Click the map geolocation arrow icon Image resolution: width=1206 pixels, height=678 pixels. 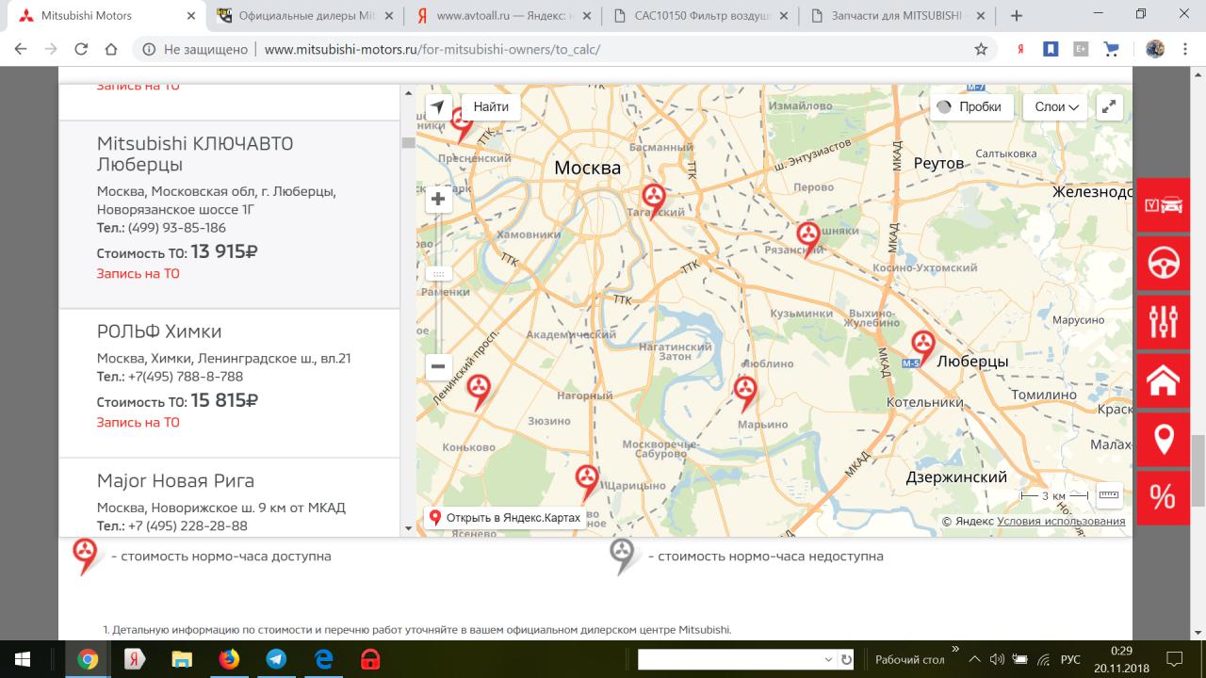(437, 107)
